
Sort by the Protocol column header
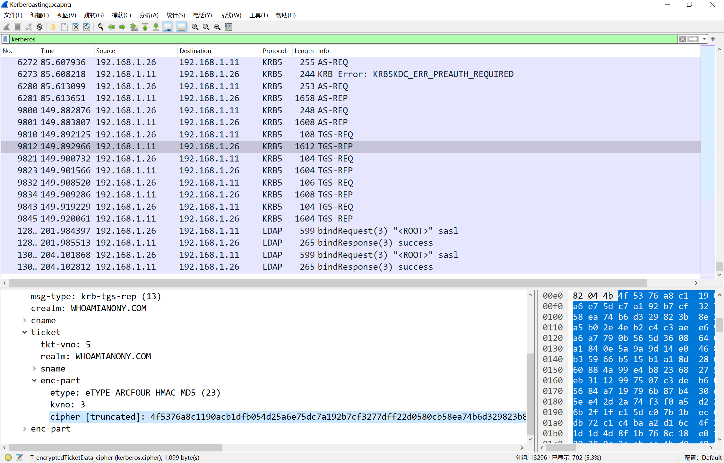tap(277, 51)
